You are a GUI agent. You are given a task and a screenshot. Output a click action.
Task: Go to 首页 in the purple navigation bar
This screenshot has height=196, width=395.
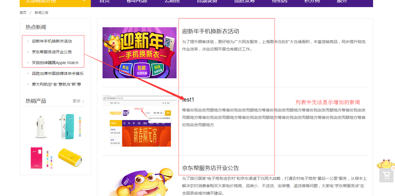point(105,1)
